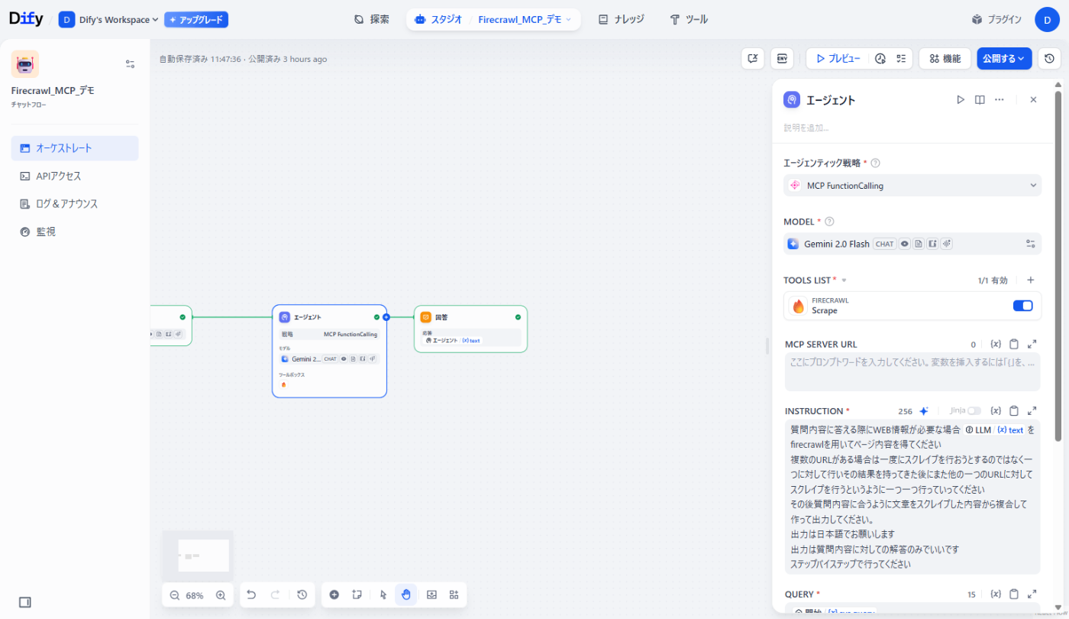
Task: Expand MCP SERVER URL editor to fullscreen
Action: point(1032,345)
